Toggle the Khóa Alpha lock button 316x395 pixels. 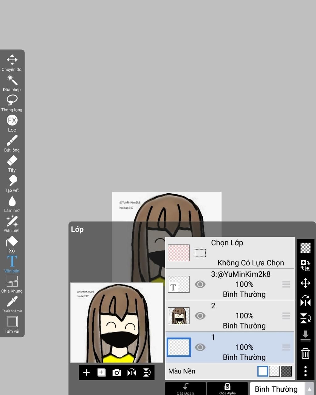coord(227,389)
